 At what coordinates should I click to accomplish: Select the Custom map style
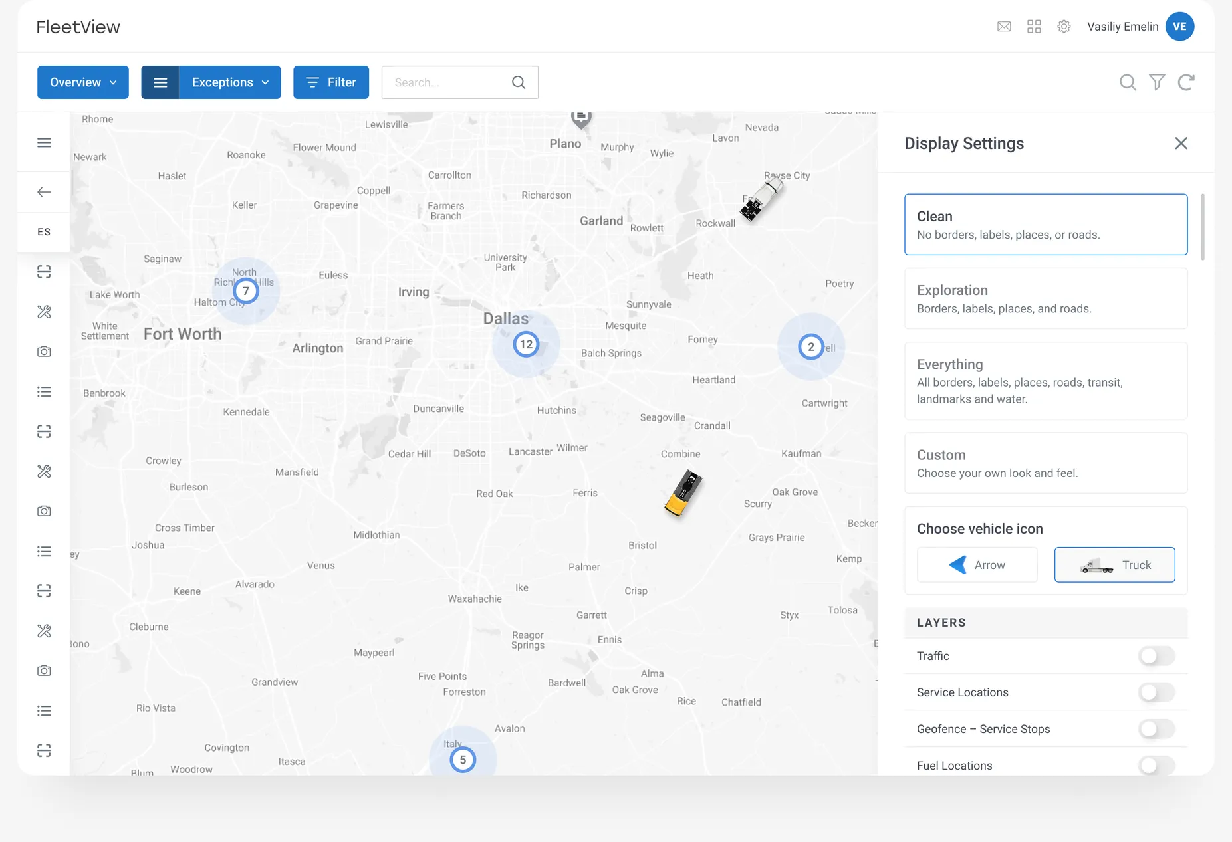[1046, 463]
